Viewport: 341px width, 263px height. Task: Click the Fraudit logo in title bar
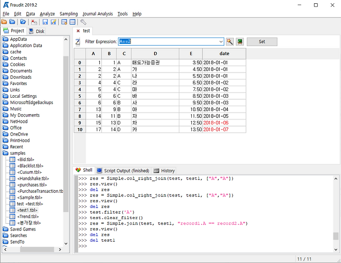click(x=6, y=5)
